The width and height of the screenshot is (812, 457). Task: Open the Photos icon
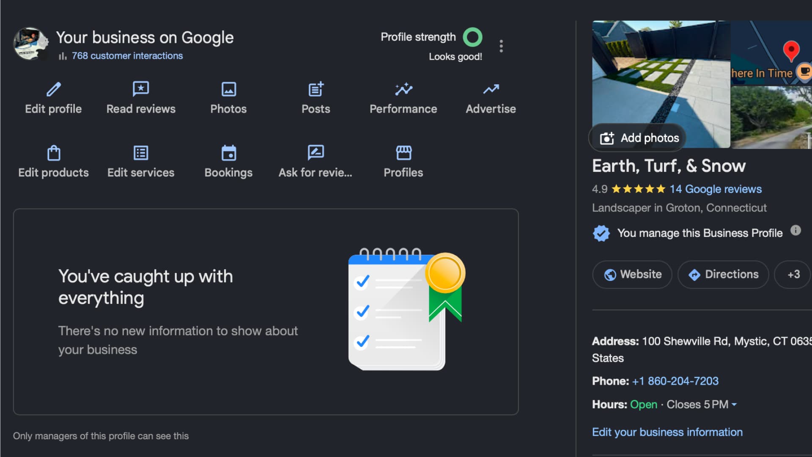click(x=228, y=89)
